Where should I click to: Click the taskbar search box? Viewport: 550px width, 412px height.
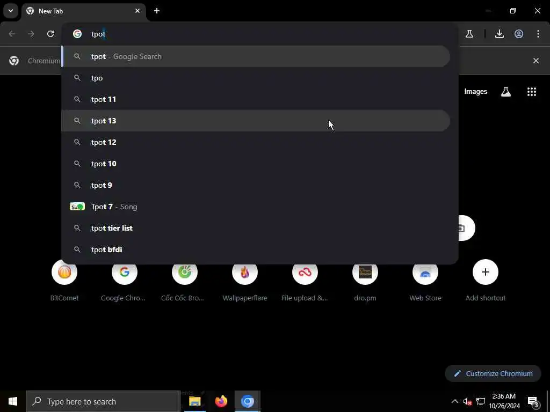[103, 401]
